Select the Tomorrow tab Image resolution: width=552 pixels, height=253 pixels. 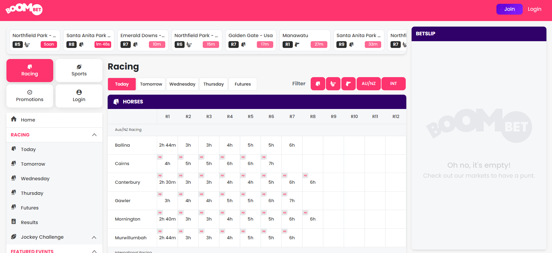click(151, 84)
